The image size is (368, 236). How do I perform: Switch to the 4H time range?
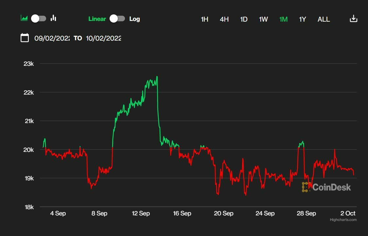click(x=224, y=19)
